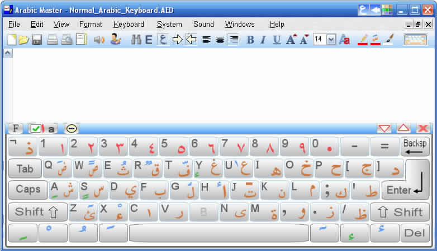Toggle the on-screen keyboard icon in the toolbar
437x251 pixels.
click(x=415, y=40)
